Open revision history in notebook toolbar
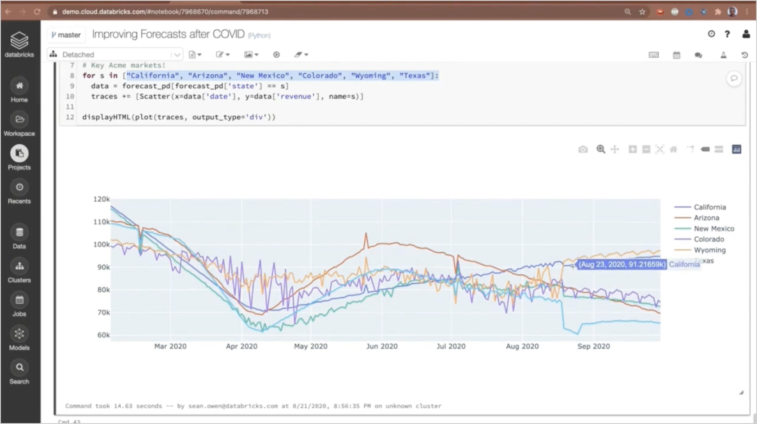The image size is (757, 424). pos(745,55)
